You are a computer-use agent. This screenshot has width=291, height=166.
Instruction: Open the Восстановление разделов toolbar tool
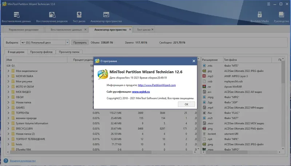(x=52, y=17)
